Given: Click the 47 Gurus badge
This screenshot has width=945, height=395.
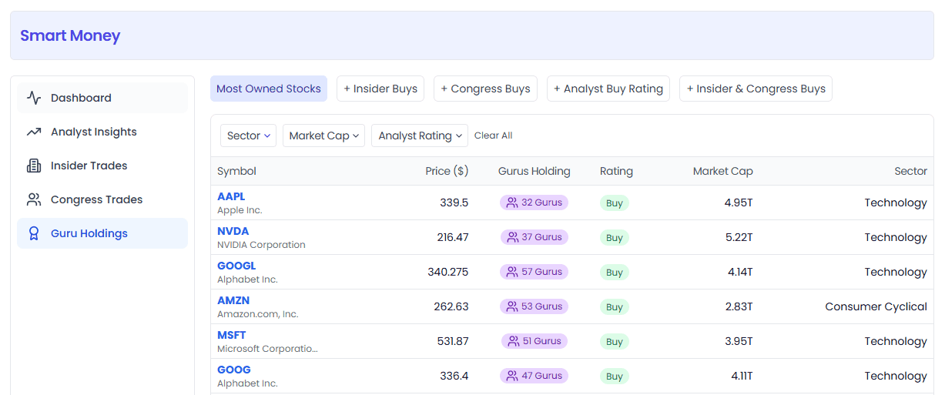Looking at the screenshot, I should [534, 376].
